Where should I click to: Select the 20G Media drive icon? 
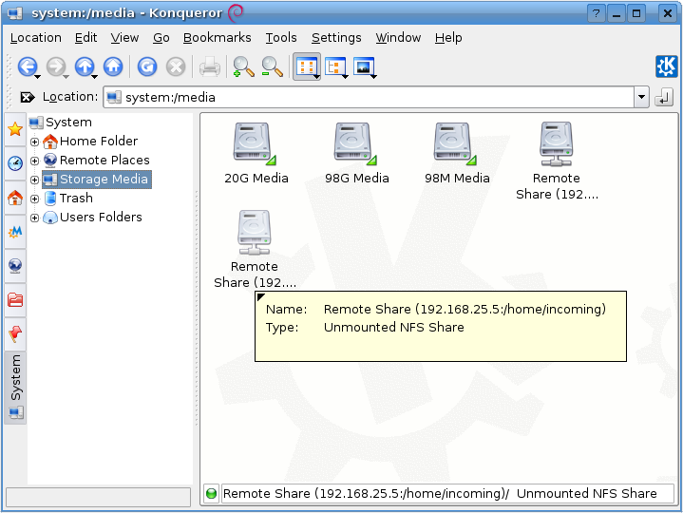[x=255, y=143]
